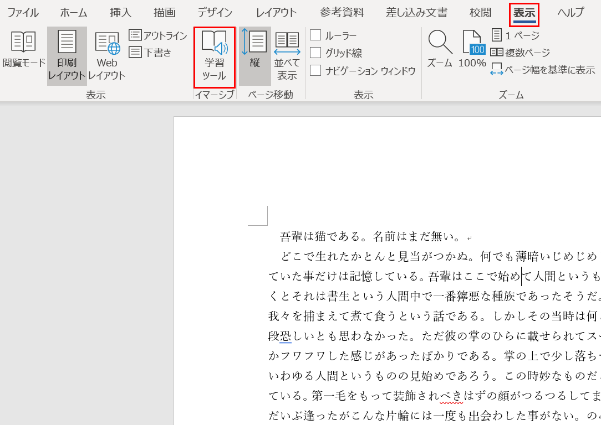601x425 pixels.
Task: Open アウトライン view
Action: point(158,35)
